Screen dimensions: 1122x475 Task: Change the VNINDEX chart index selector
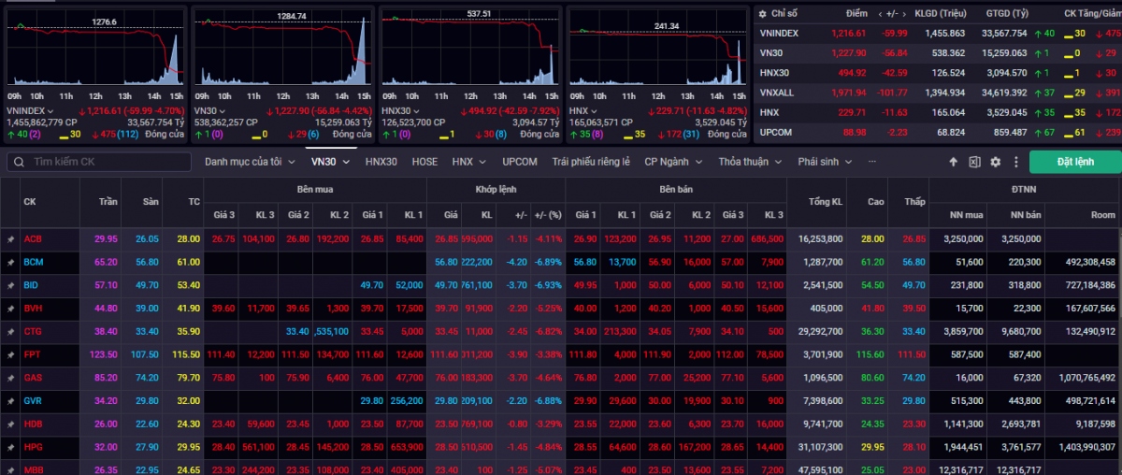31,110
